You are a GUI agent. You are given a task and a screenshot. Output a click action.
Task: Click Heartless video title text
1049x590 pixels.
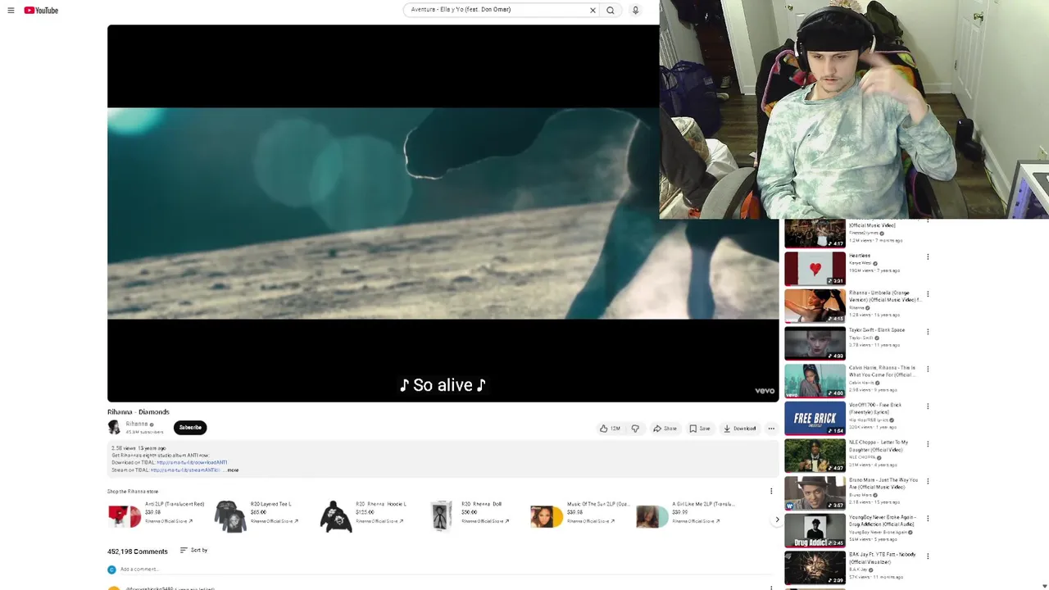[860, 256]
